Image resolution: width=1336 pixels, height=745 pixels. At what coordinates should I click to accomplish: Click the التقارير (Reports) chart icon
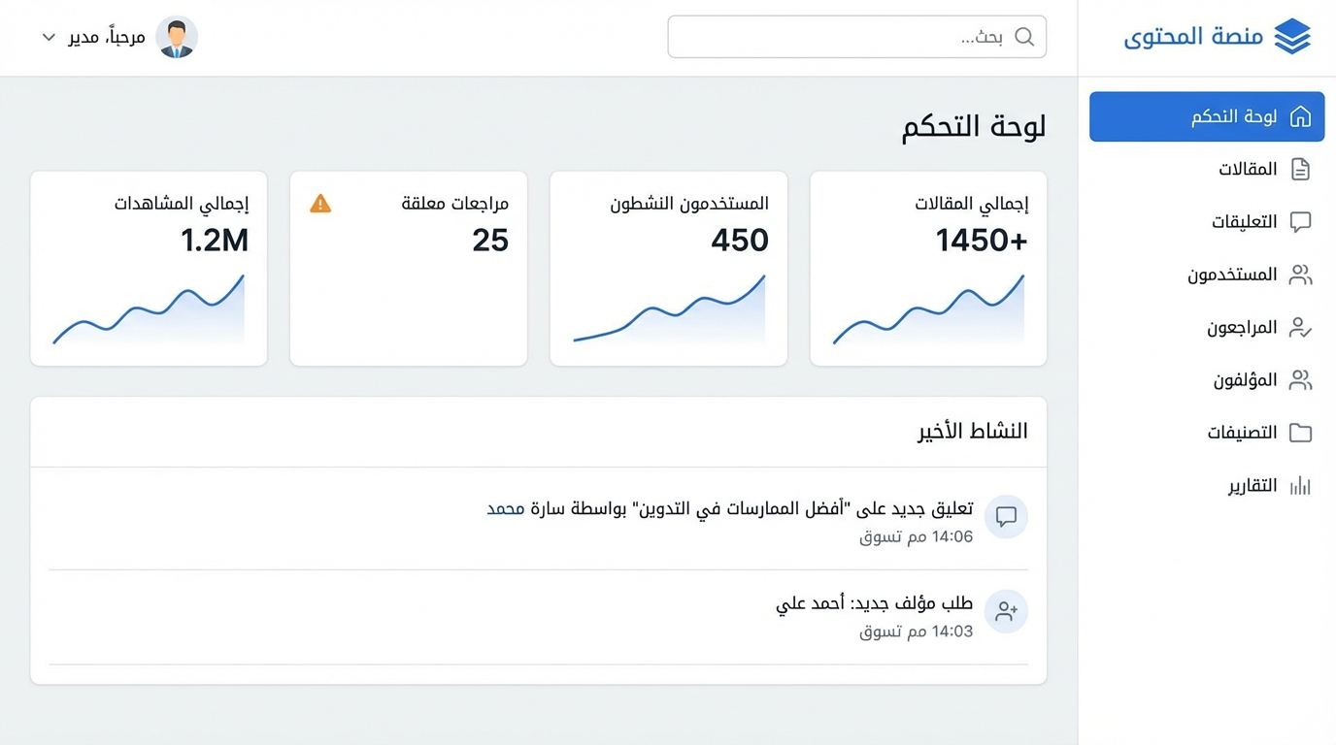point(1301,486)
